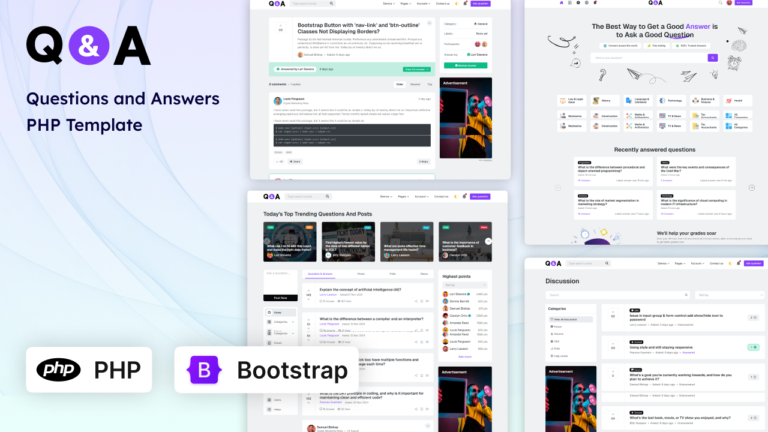This screenshot has height=432, width=768.
Task: Toggle dark mode on the Discussion page
Action: [730, 263]
